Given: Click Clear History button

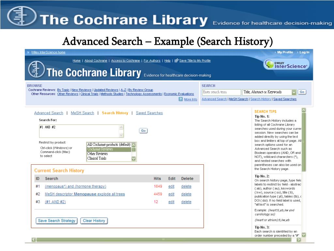Looking at the screenshot, I should click(94, 221).
